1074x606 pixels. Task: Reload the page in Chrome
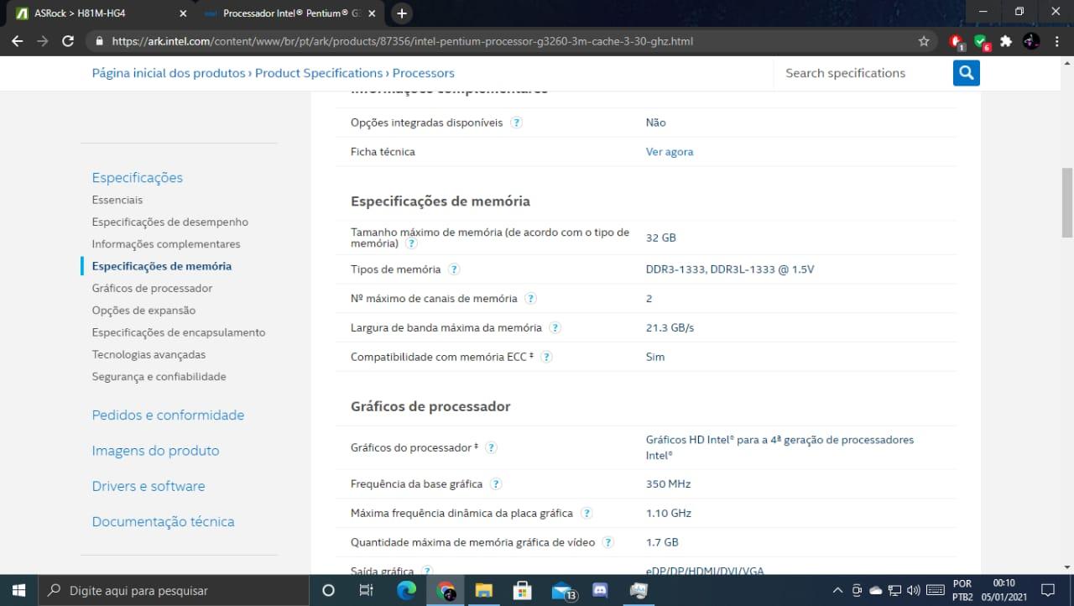[68, 40]
